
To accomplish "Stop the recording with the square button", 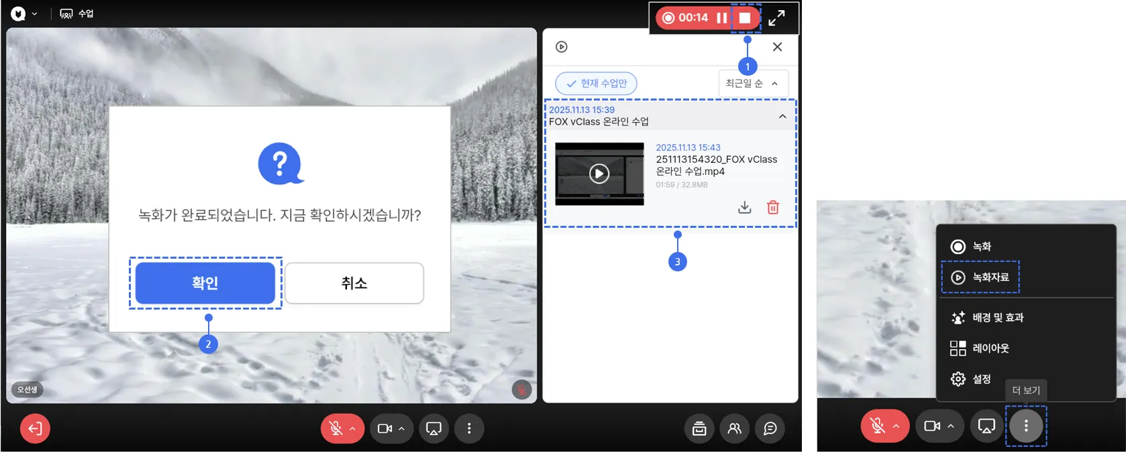I will click(745, 18).
